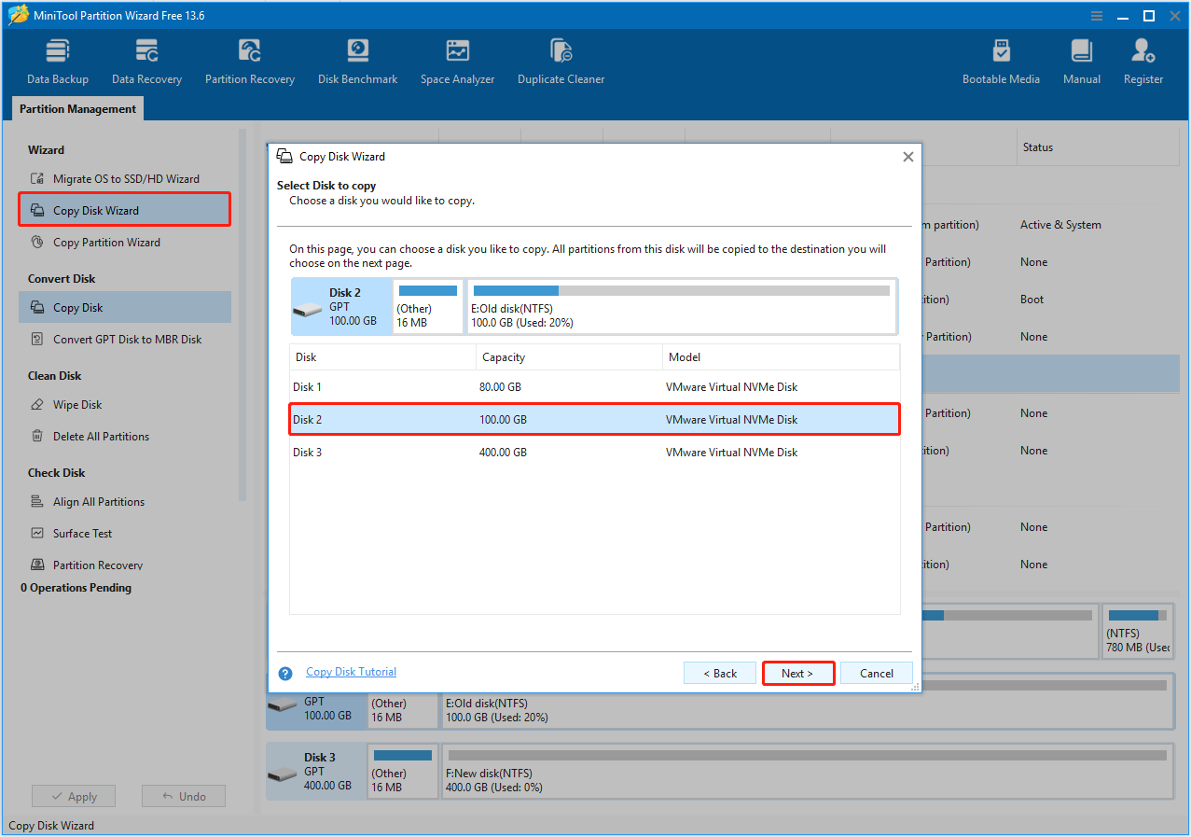1191x837 pixels.
Task: Click the Undo button
Action: 184,796
